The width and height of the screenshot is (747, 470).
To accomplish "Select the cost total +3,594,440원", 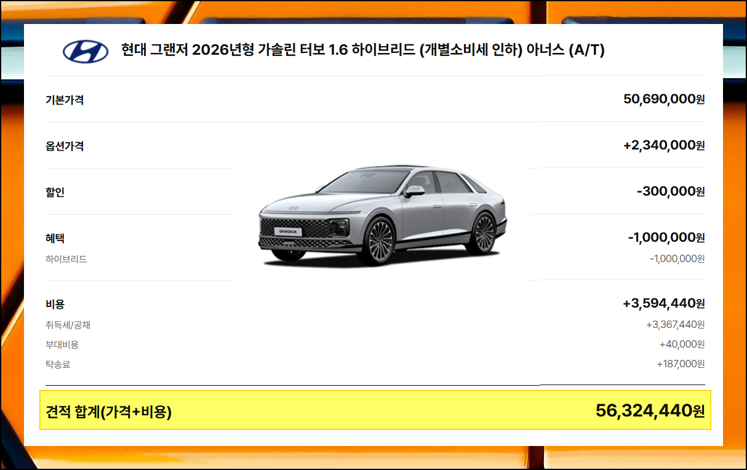I will 664,303.
